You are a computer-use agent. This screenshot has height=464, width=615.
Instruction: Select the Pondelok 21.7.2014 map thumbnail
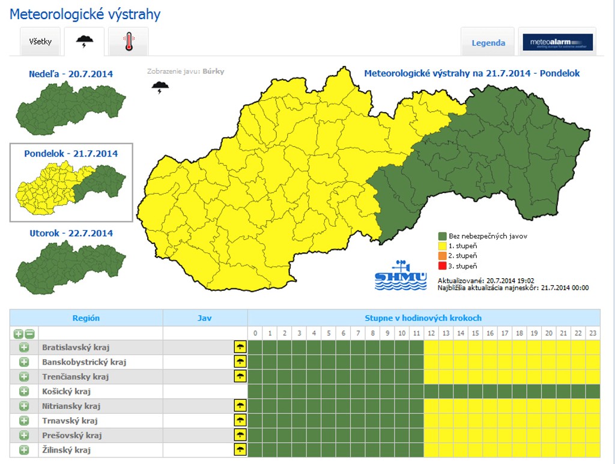71,182
